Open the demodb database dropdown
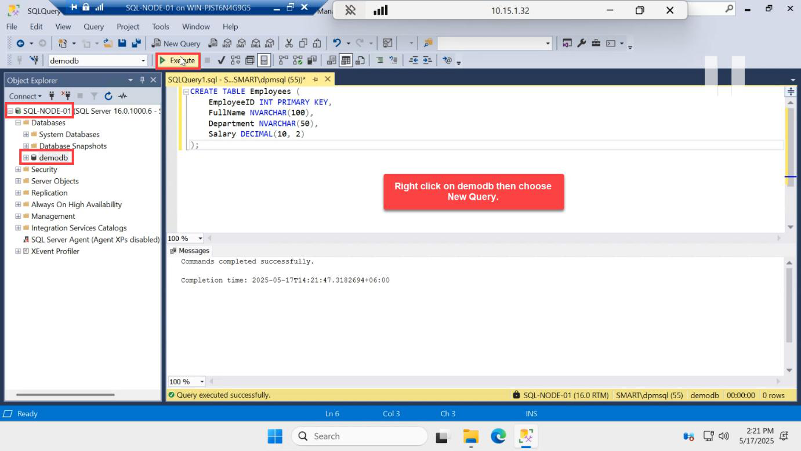 [143, 60]
